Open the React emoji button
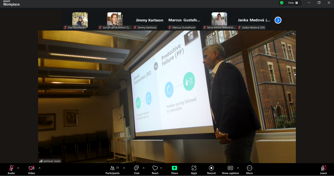334x176 pixels. [155, 169]
